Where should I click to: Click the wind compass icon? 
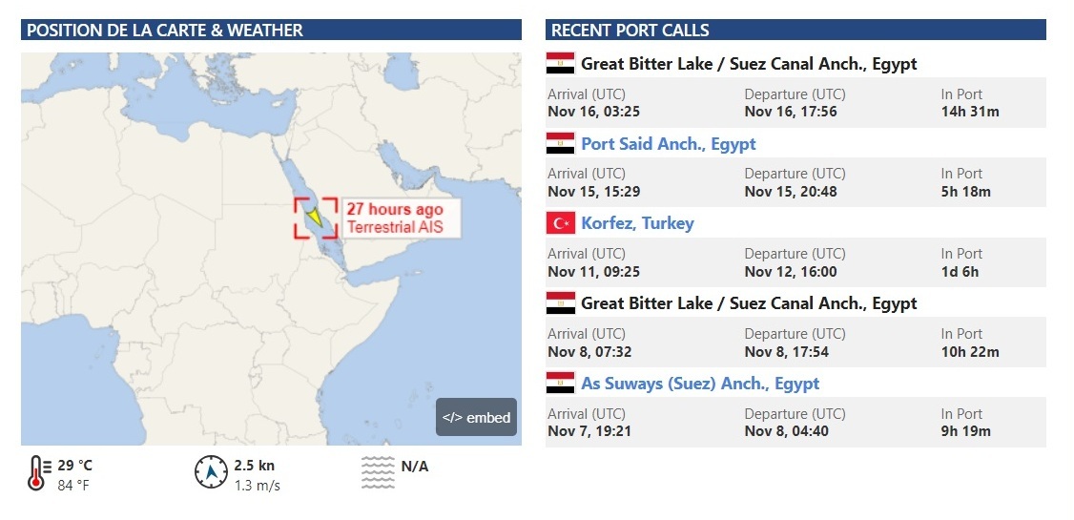pyautogui.click(x=211, y=472)
